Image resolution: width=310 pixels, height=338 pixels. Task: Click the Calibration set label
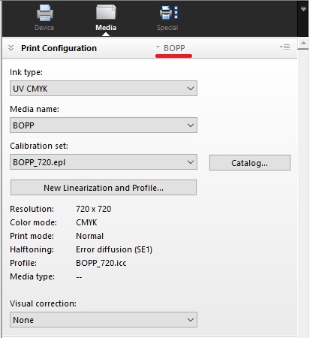click(39, 146)
